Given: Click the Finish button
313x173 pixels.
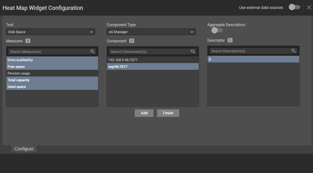Looking at the screenshot, I should coord(168,113).
